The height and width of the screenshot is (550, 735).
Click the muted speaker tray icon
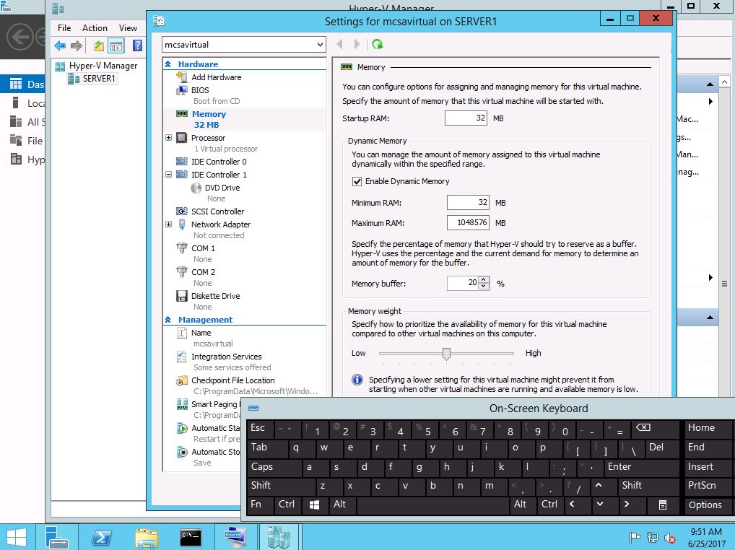coord(670,538)
